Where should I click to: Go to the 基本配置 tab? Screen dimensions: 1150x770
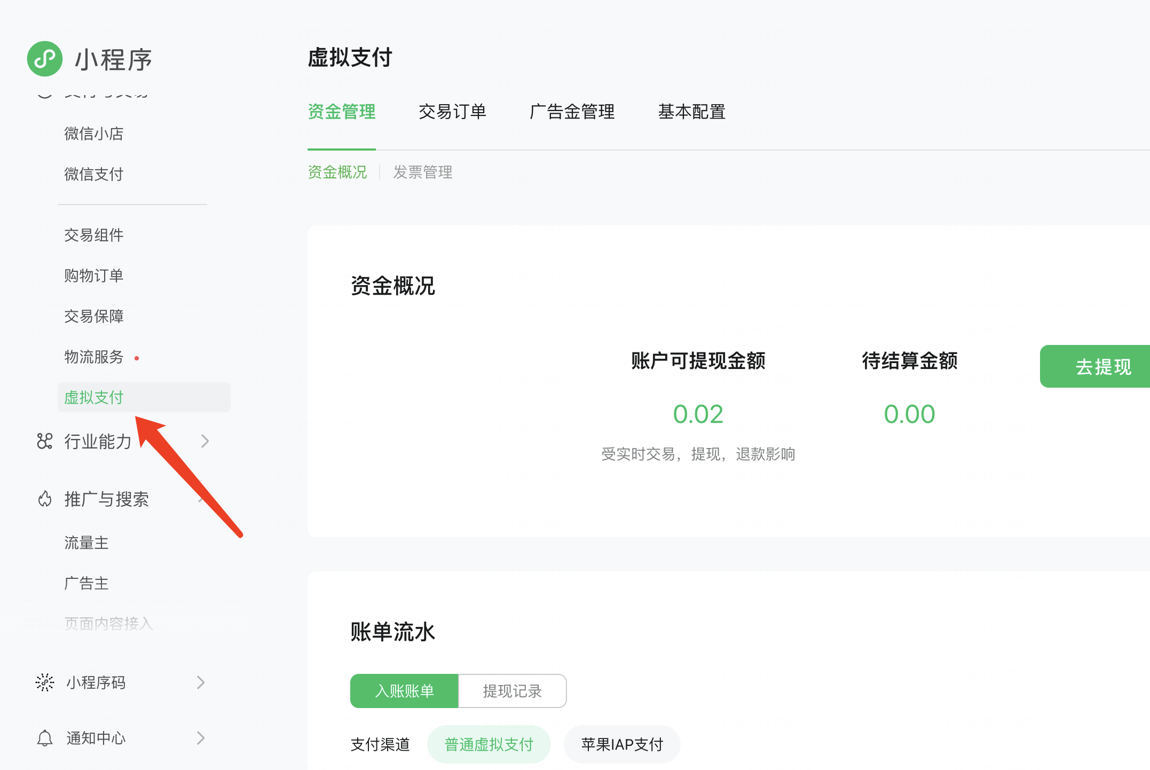[x=691, y=112]
